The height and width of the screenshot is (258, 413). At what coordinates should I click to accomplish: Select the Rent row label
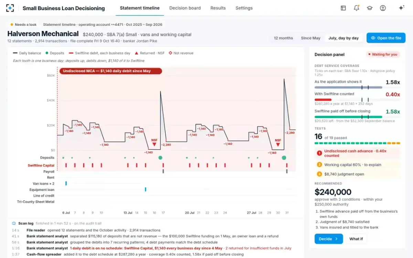click(51, 178)
